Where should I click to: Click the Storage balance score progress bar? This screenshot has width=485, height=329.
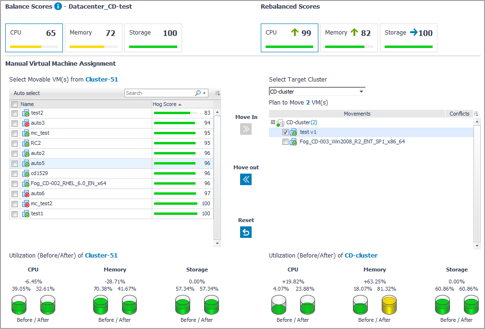[x=153, y=47]
